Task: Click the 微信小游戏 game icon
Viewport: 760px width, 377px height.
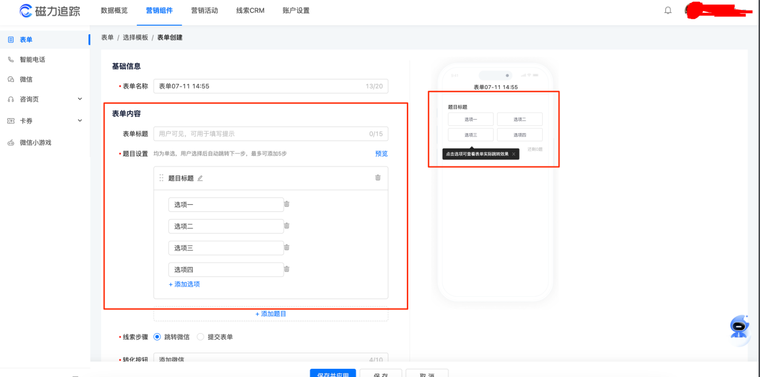Action: [x=11, y=142]
